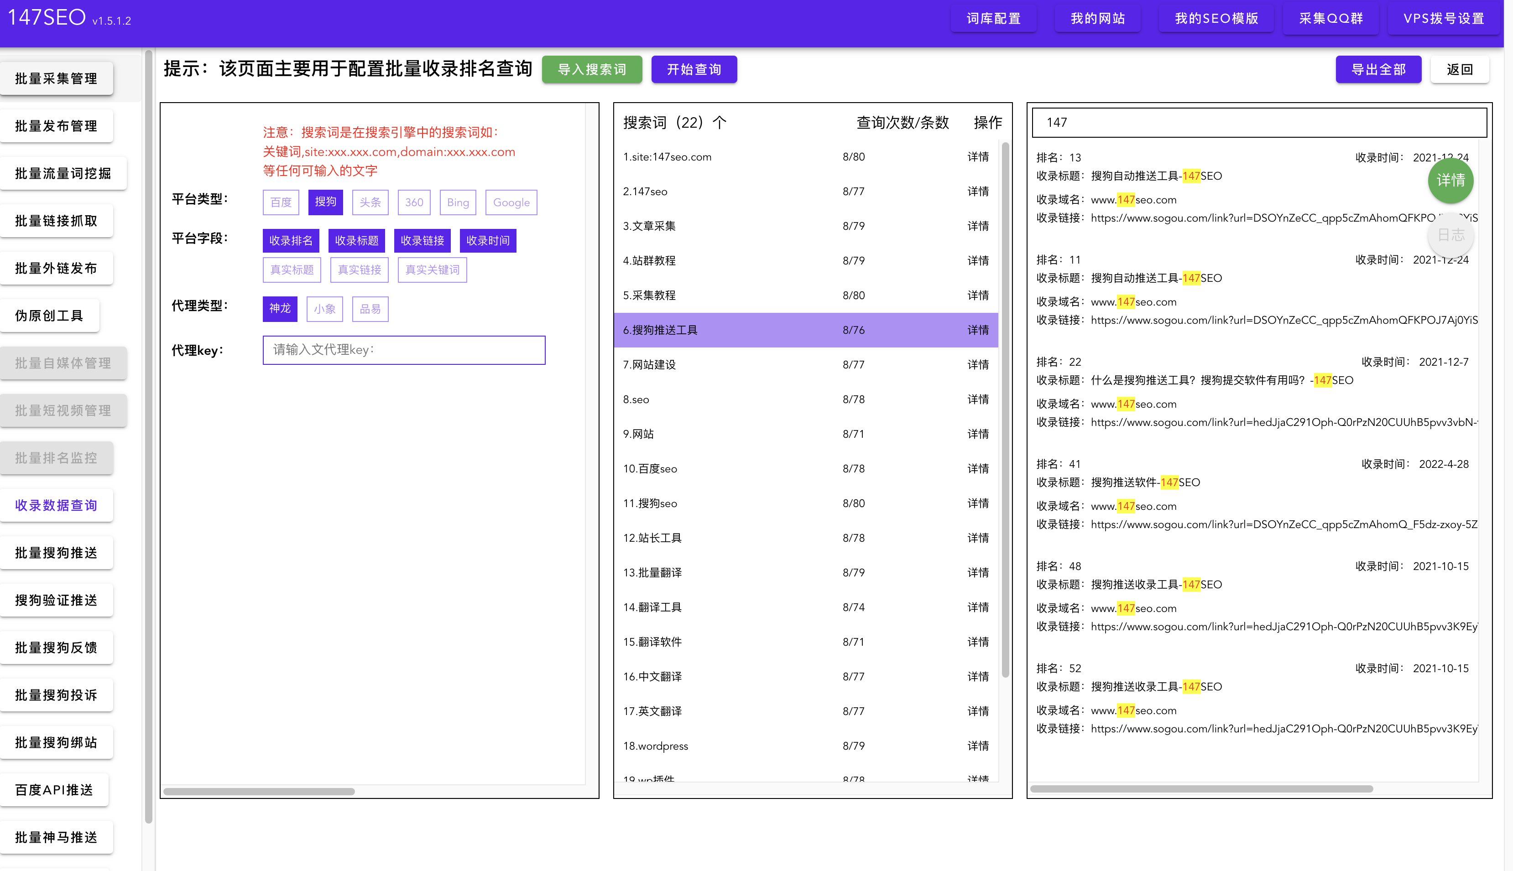Open 批量链接抓取 in the sidebar
1513x871 pixels.
click(56, 221)
